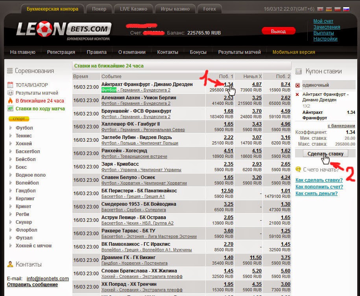The image size is (360, 296).
Task: Open Мобильная версия menu item
Action: (294, 52)
